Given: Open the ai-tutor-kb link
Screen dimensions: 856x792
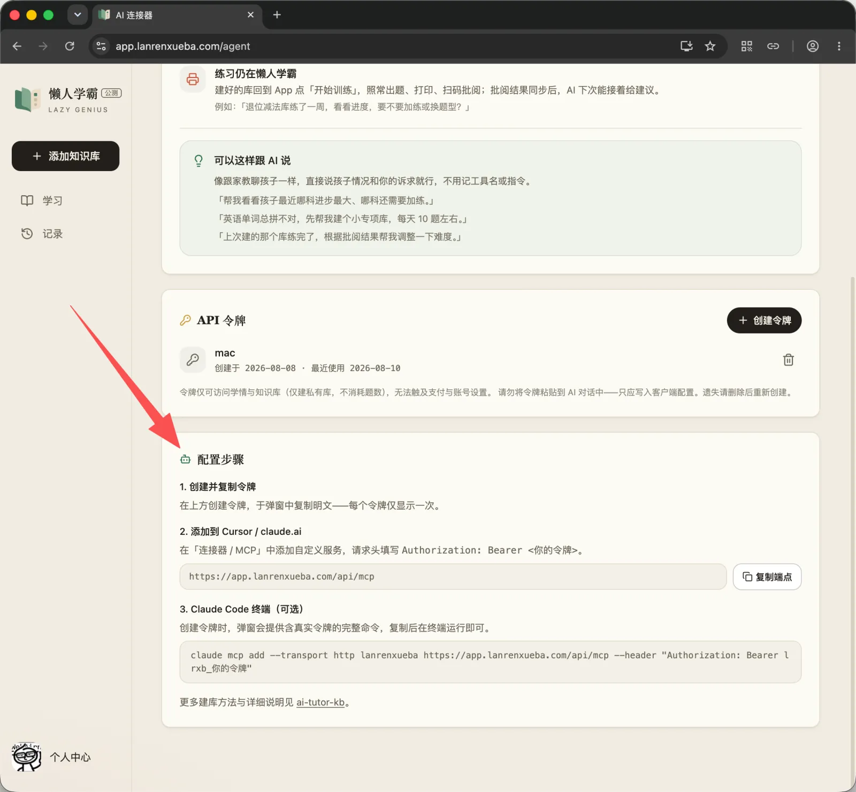Looking at the screenshot, I should point(320,702).
